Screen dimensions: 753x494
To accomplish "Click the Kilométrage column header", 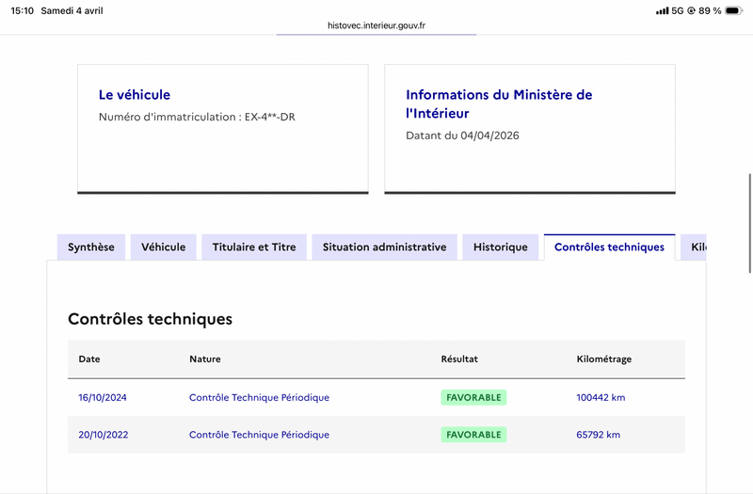I will 603,359.
